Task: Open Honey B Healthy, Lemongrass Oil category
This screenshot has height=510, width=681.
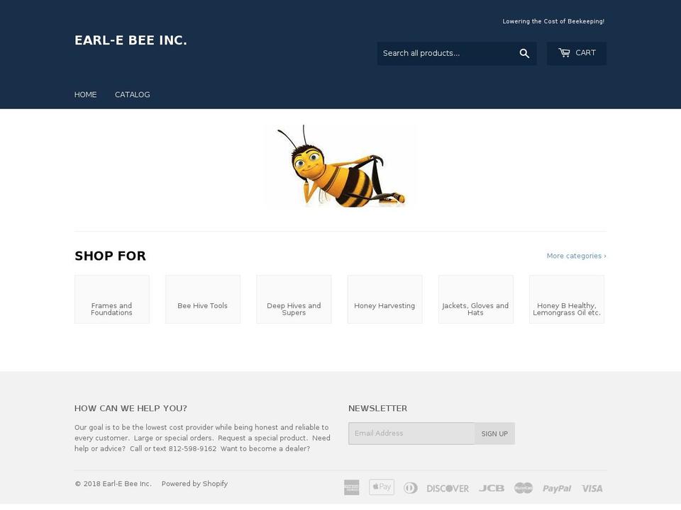Action: point(566,299)
